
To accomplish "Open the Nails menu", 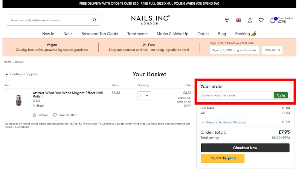I will (68, 34).
